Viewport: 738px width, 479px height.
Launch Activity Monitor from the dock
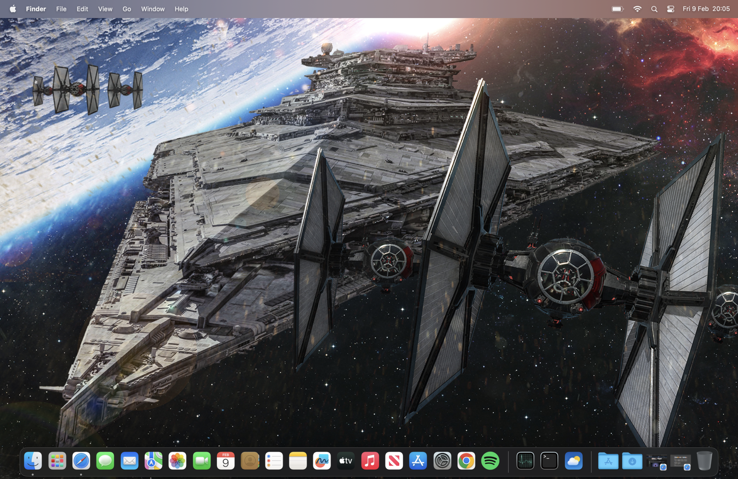(525, 461)
